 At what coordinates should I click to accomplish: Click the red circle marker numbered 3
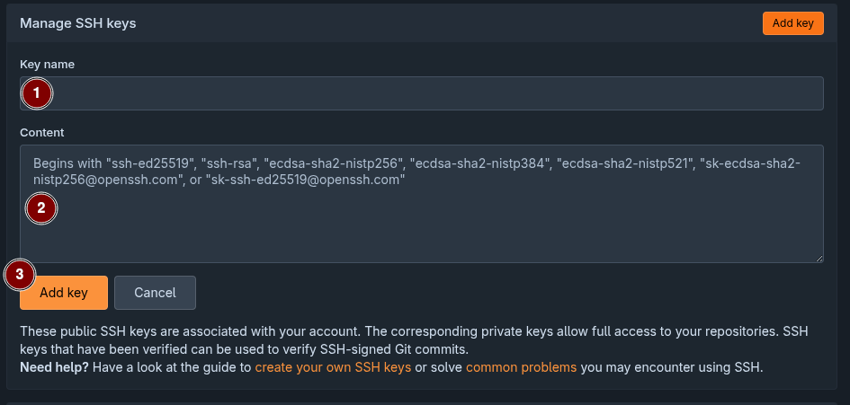click(x=20, y=275)
